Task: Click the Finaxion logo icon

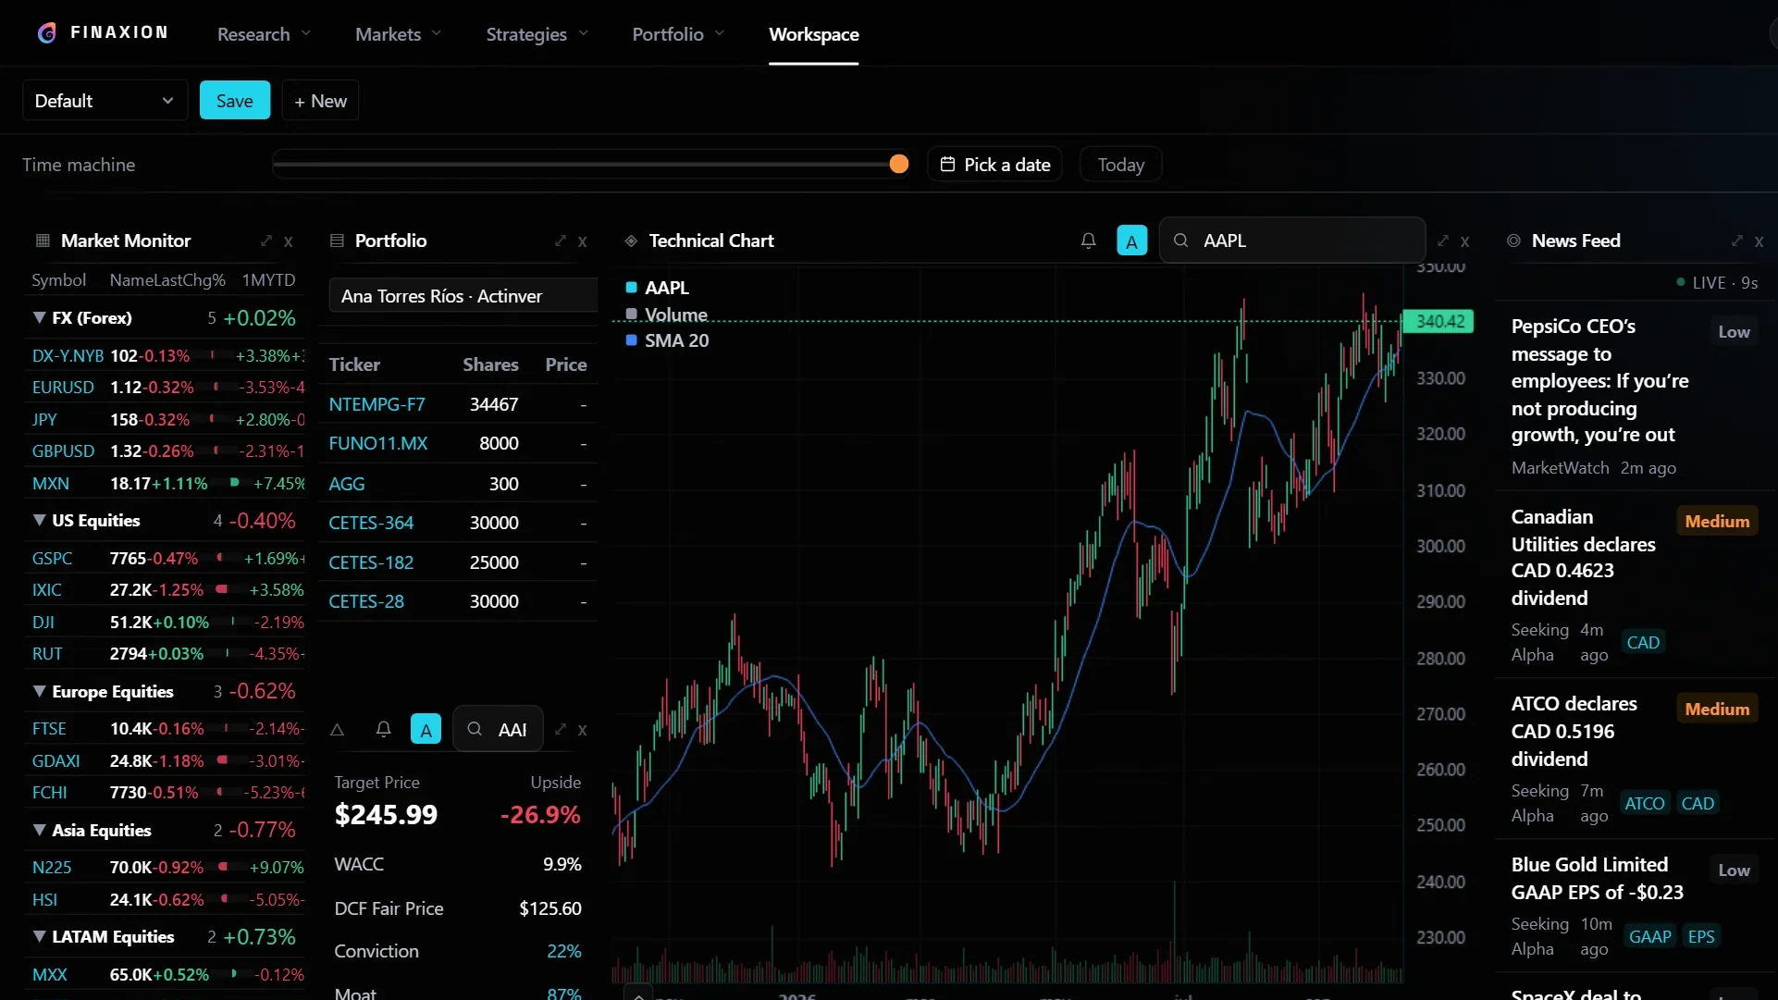Action: pos(47,33)
